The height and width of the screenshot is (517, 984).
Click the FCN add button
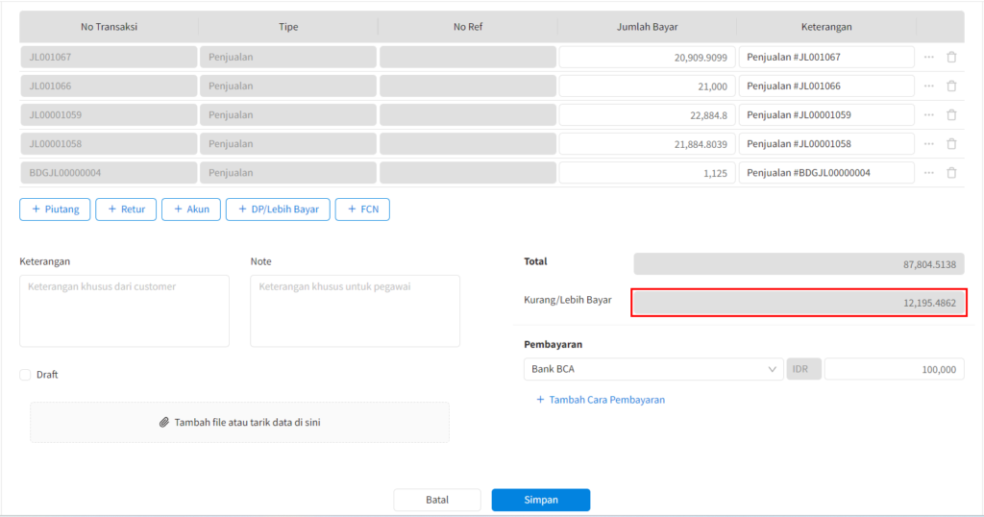[x=362, y=209]
